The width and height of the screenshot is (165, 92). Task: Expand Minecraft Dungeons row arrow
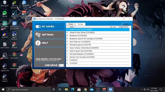click(67, 45)
